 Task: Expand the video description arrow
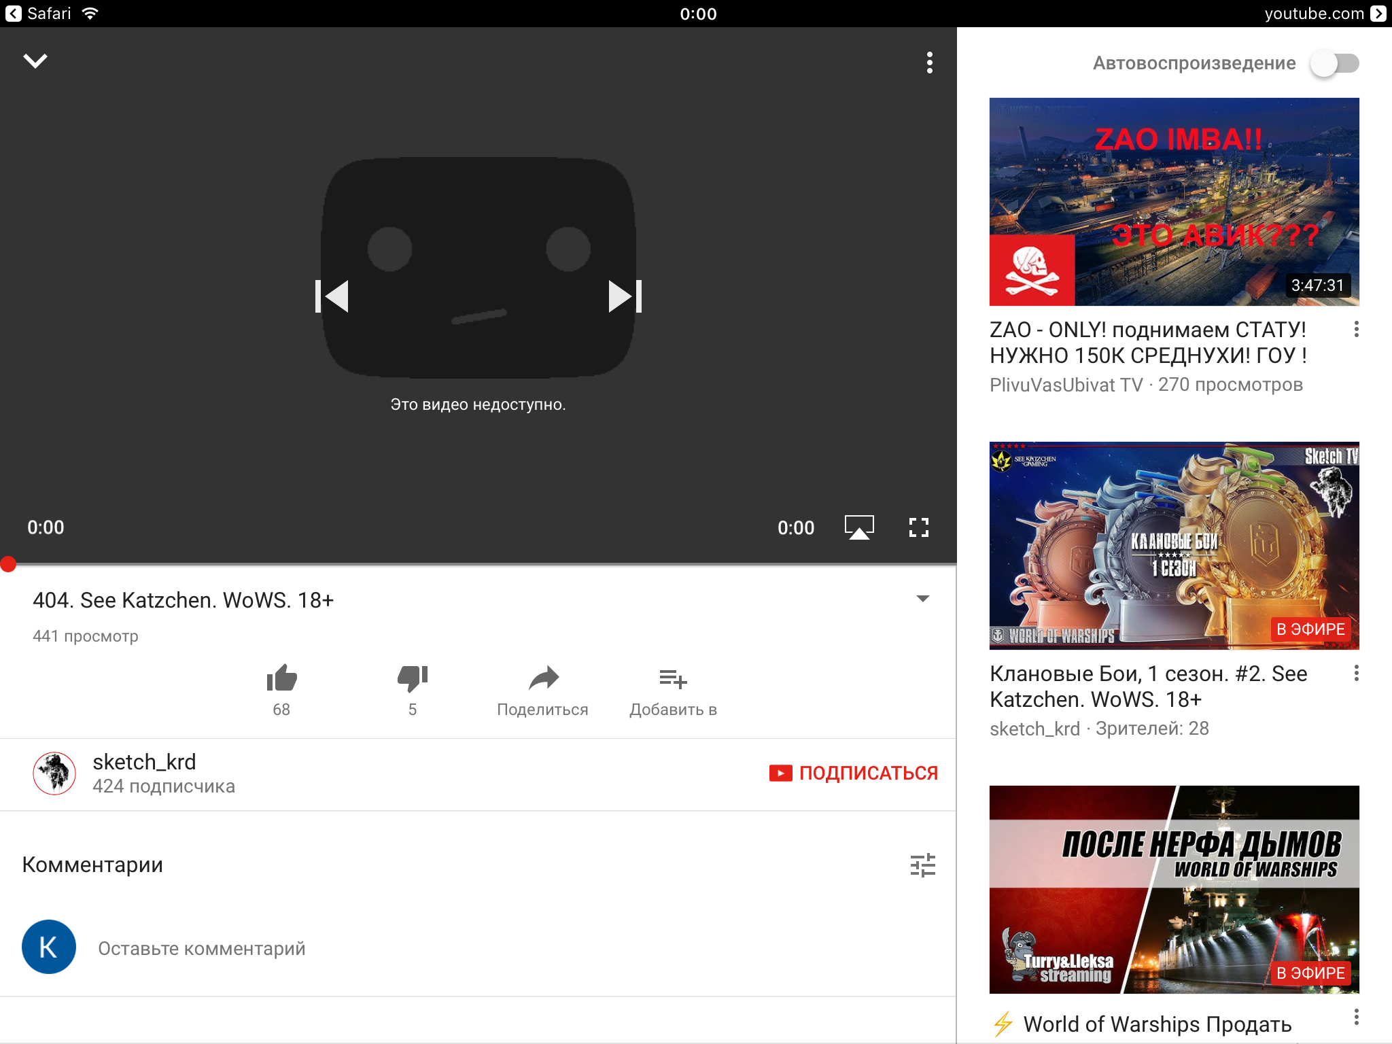(922, 599)
